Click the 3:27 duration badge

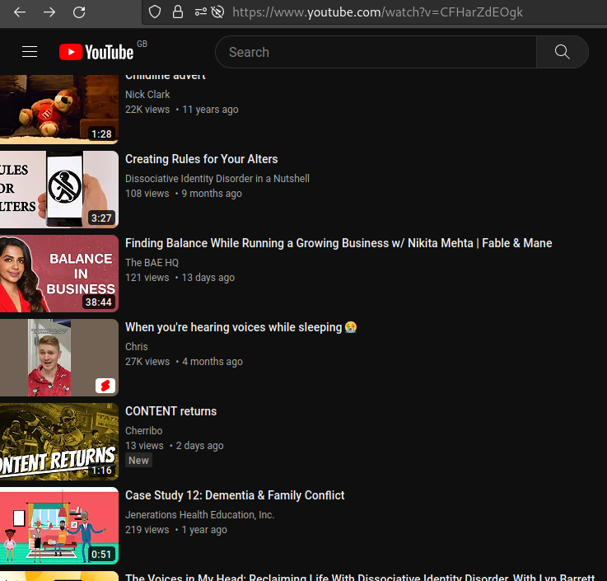(101, 218)
